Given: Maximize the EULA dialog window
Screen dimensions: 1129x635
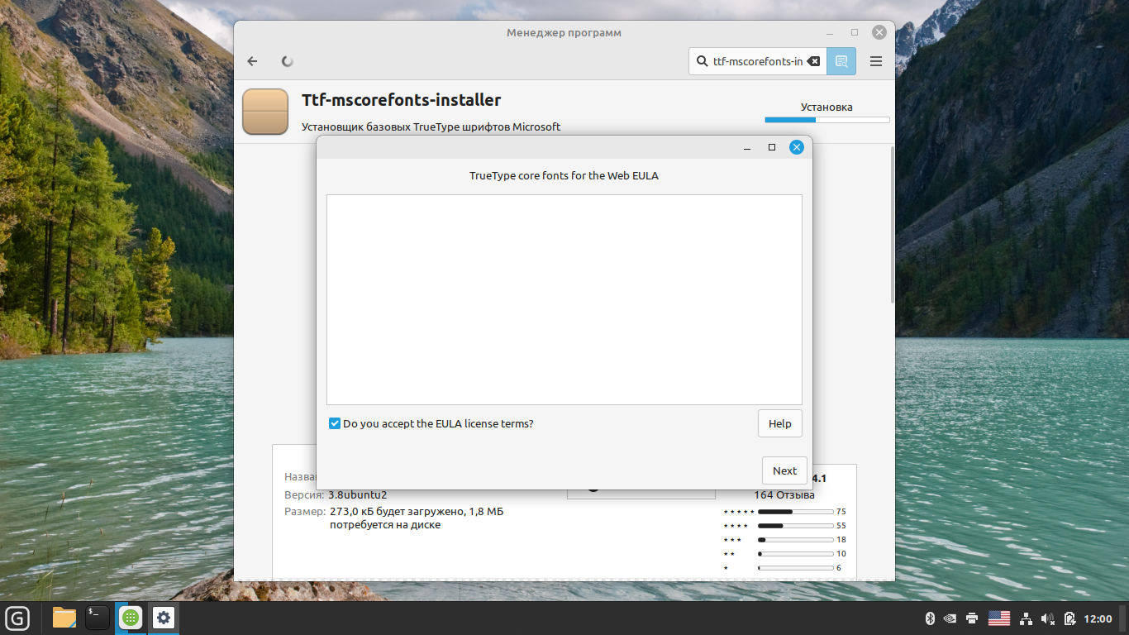Looking at the screenshot, I should click(x=772, y=147).
